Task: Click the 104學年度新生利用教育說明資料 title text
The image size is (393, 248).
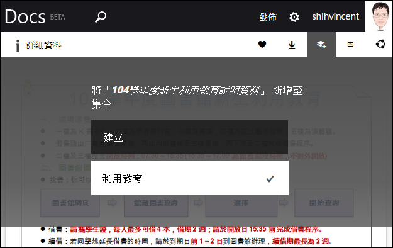Action: point(186,90)
